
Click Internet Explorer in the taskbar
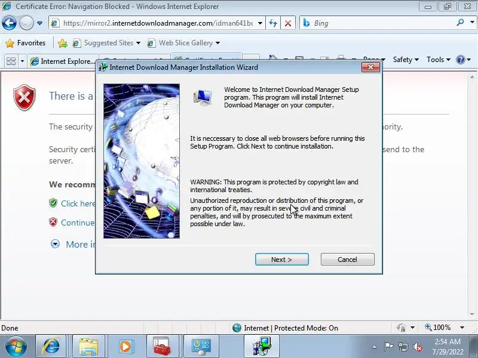[x=51, y=346]
